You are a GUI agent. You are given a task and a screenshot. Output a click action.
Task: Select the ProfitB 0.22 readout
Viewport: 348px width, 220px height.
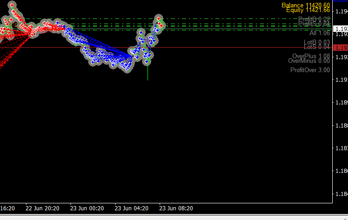pyautogui.click(x=314, y=19)
